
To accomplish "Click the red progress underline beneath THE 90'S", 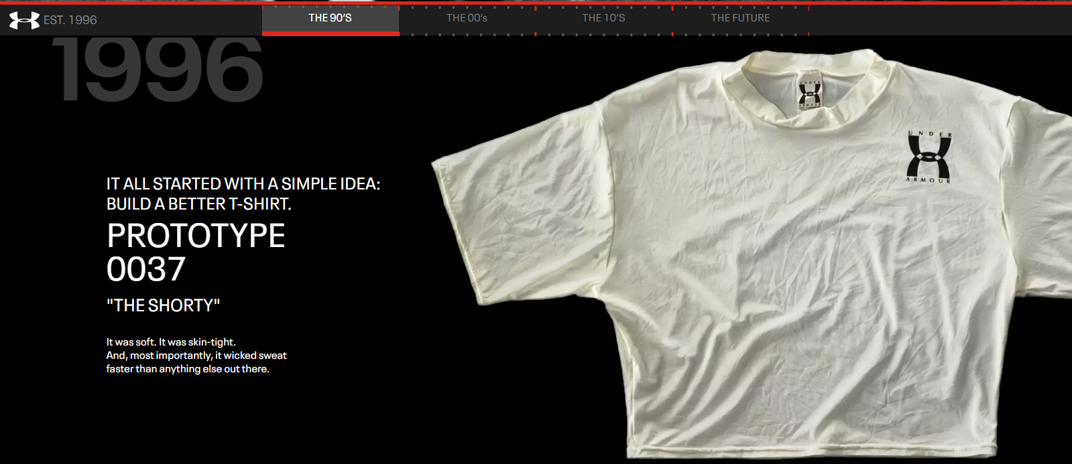I will [x=331, y=33].
